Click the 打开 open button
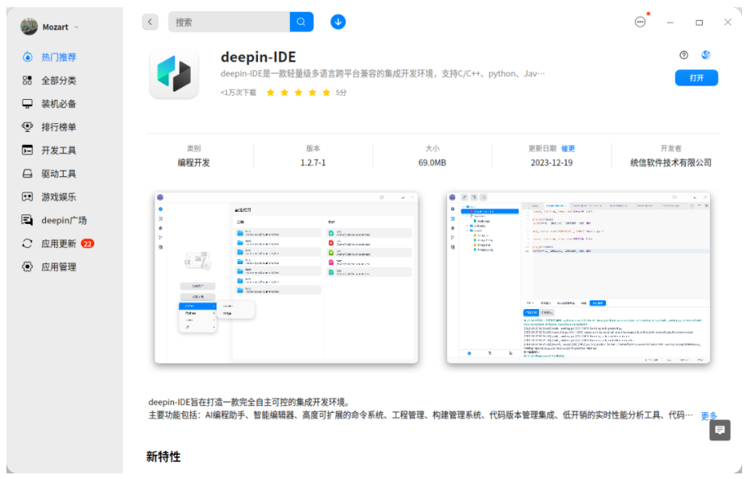Screen dimensions: 755x479 696,78
